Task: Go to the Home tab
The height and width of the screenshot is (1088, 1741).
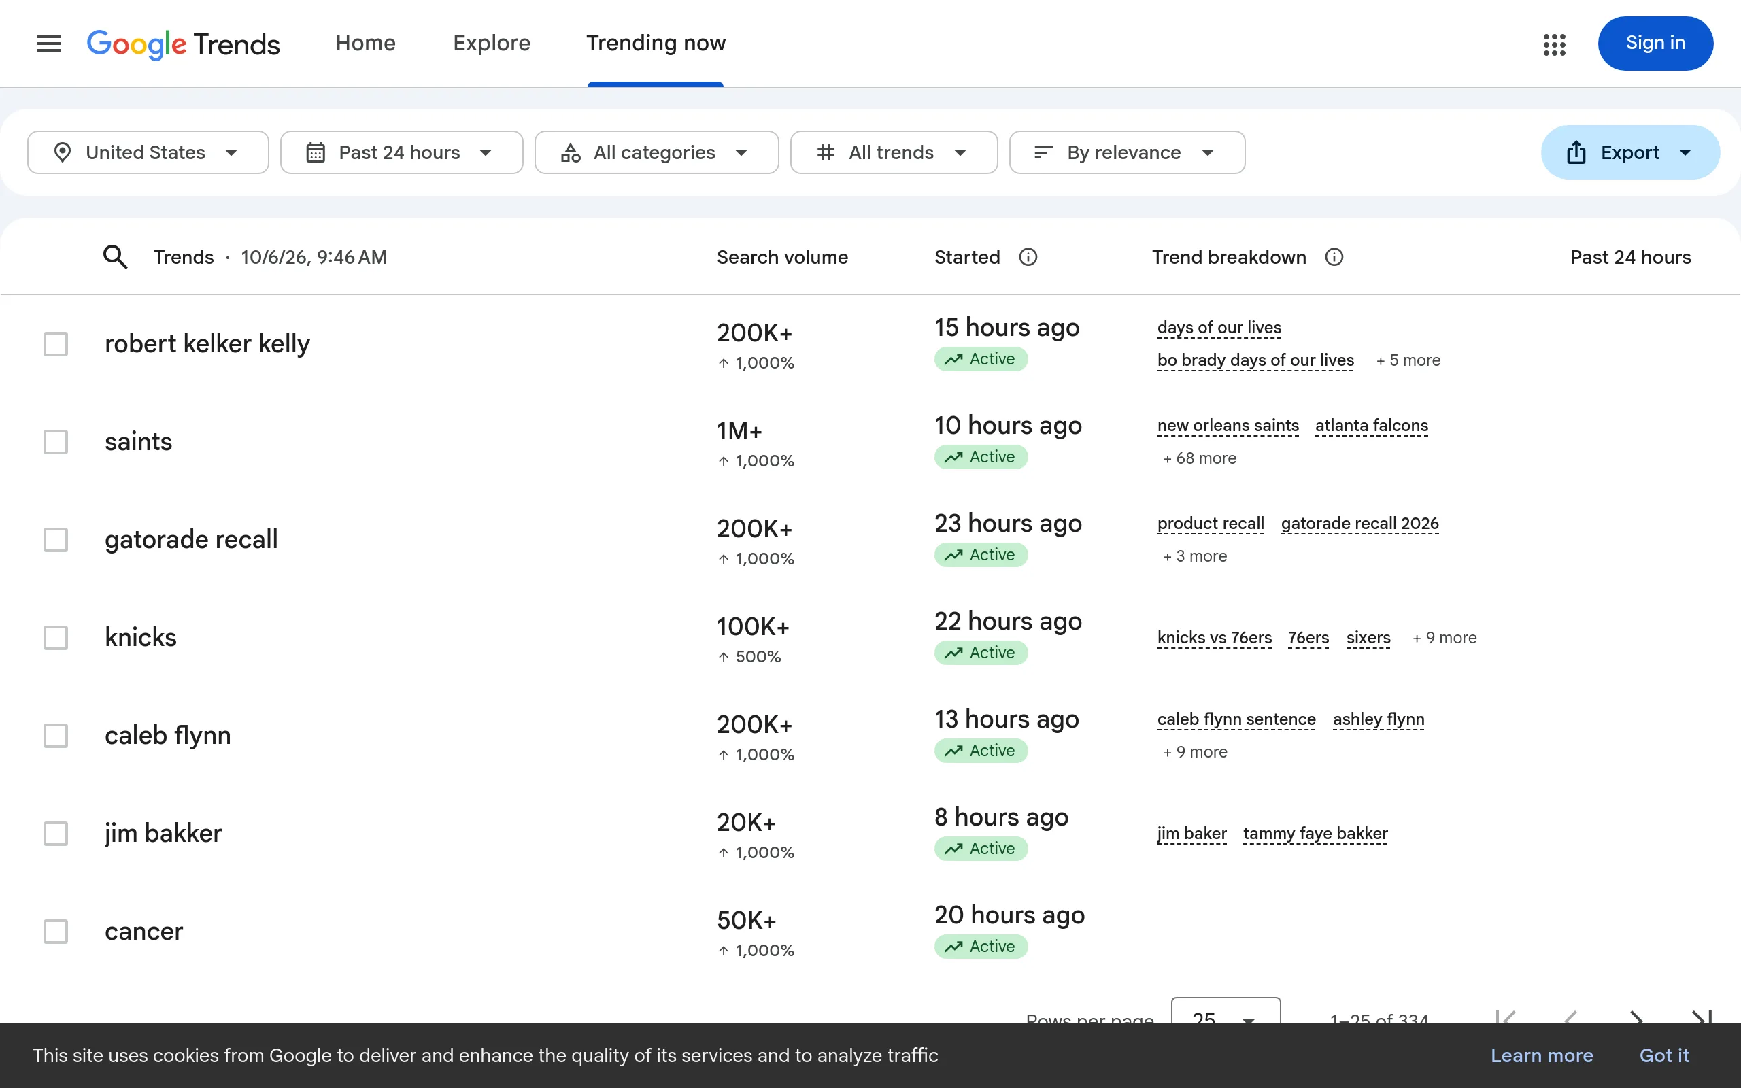Action: (365, 43)
